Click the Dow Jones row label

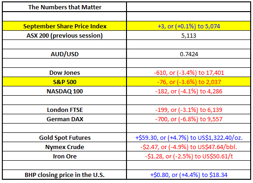[x=65, y=72]
